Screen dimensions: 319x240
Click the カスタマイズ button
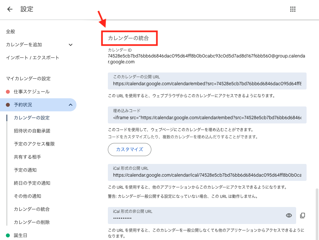[x=129, y=150]
